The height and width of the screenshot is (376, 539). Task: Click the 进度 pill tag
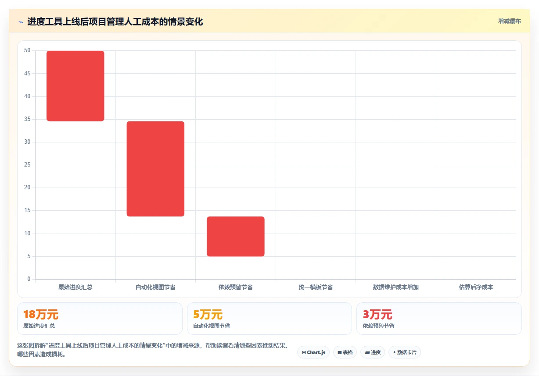coord(373,352)
